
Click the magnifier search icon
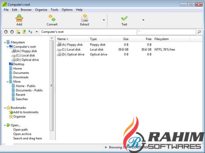click(199, 32)
